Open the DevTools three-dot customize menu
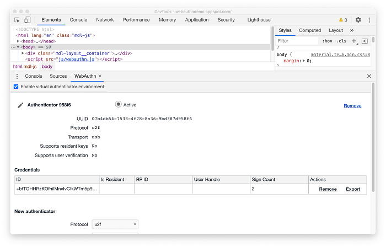The image size is (386, 247). click(x=369, y=20)
